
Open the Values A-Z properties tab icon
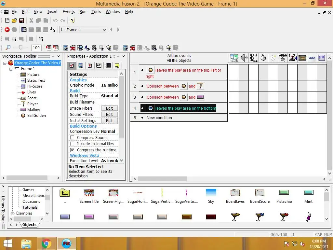(x=99, y=65)
